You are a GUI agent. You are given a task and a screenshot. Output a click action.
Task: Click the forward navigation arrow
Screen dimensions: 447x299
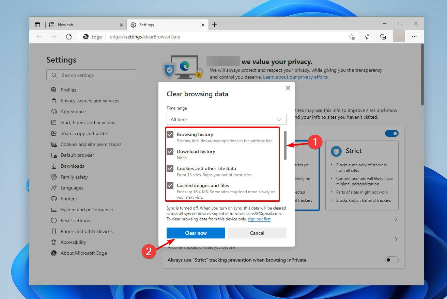click(x=54, y=37)
